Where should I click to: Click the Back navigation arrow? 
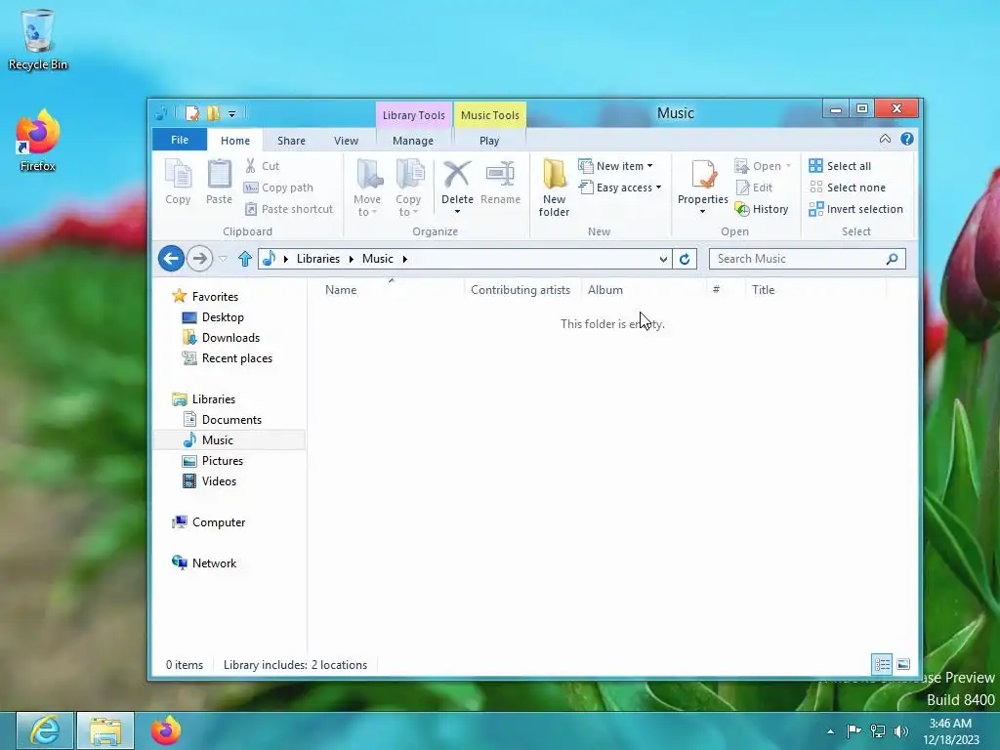pyautogui.click(x=171, y=258)
